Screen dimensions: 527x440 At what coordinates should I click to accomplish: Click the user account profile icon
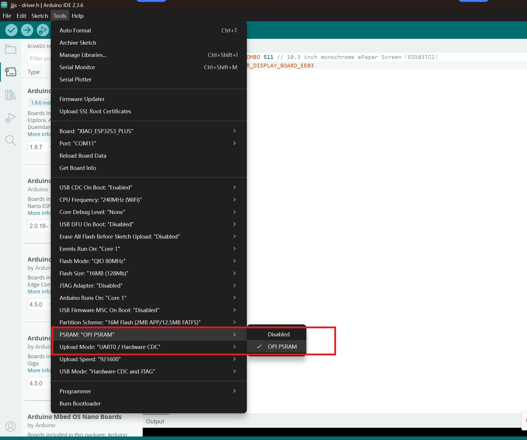tap(11, 427)
